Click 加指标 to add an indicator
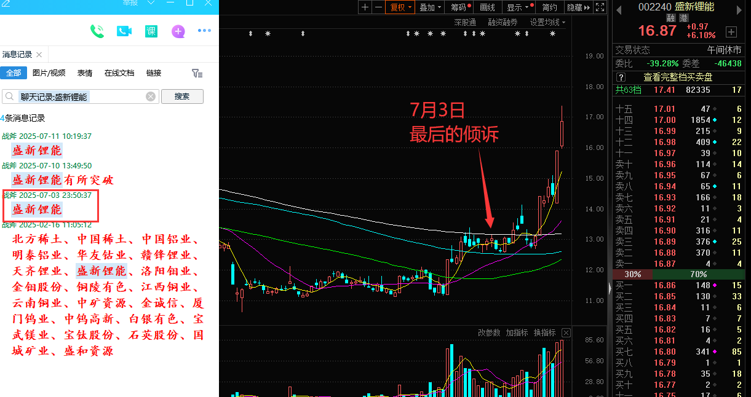The height and width of the screenshot is (397, 751). point(517,332)
